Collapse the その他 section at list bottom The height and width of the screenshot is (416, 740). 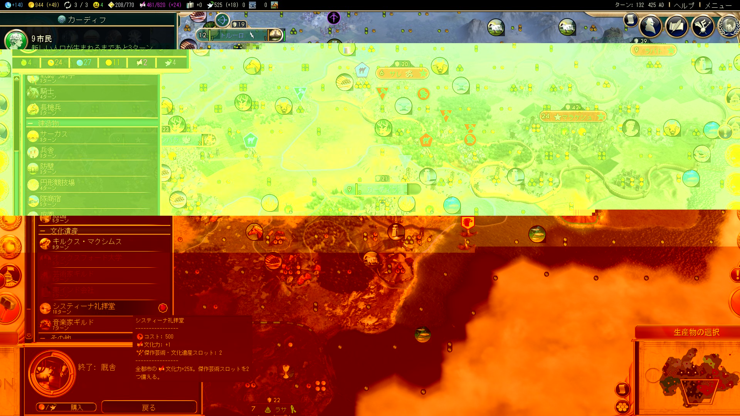(x=86, y=337)
